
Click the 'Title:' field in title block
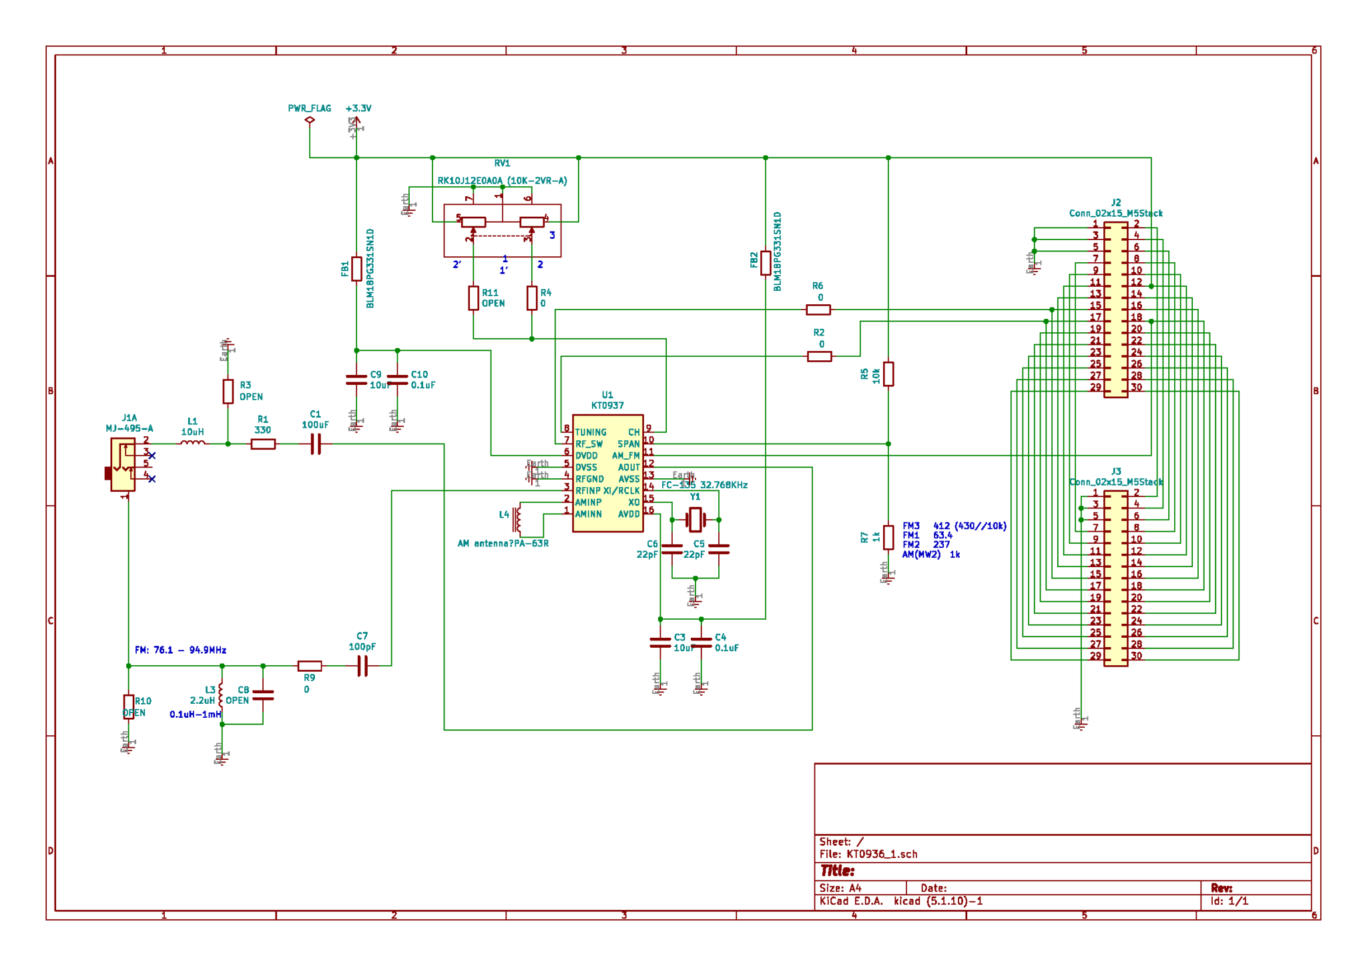[838, 871]
